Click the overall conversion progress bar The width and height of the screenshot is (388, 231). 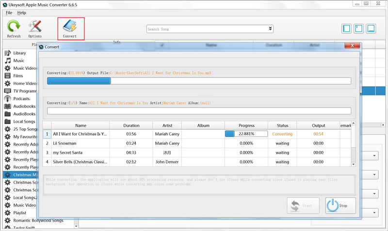[199, 111]
